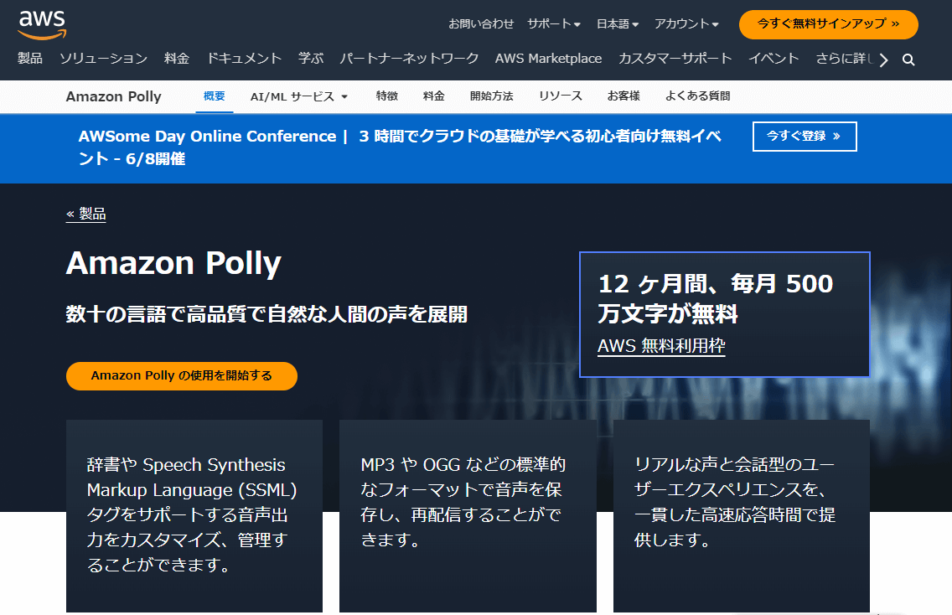Open the ソリューション menu
Image resolution: width=952 pixels, height=615 pixels.
click(103, 59)
